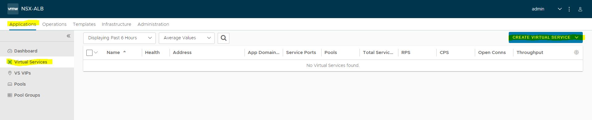
Task: Sort the table by Health column
Action: [152, 52]
